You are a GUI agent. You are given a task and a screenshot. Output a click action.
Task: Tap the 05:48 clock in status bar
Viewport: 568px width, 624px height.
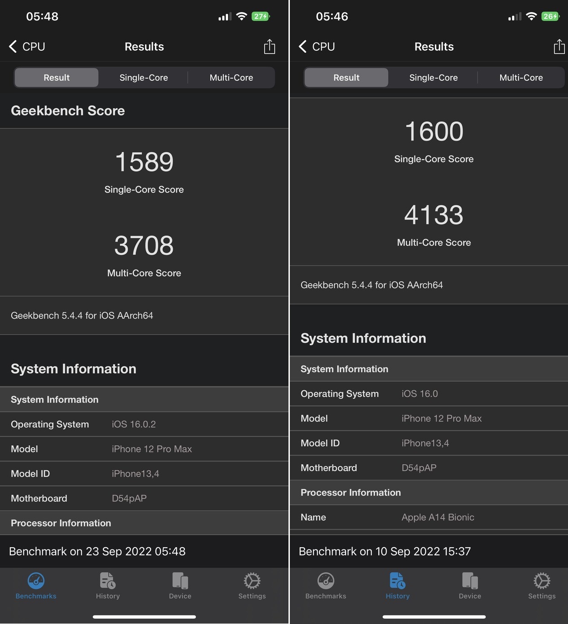click(42, 17)
